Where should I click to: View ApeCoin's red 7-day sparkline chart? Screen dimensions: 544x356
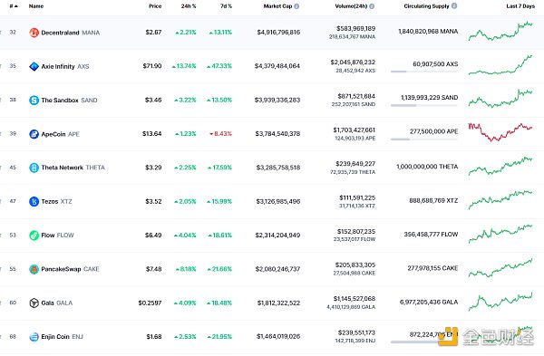500,132
